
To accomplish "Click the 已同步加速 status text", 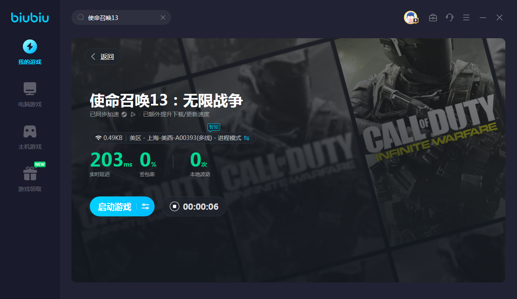I will pos(104,115).
